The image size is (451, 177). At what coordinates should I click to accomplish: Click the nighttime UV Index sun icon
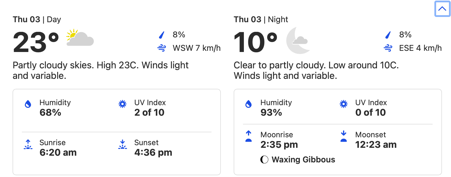[344, 104]
